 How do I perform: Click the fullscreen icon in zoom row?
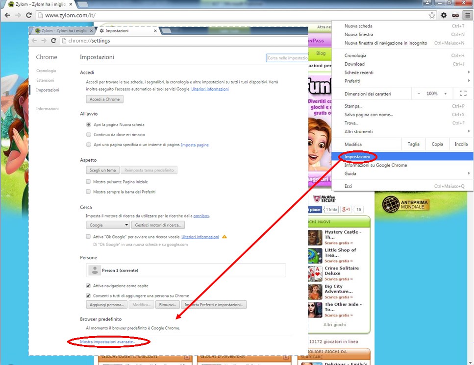tap(463, 94)
